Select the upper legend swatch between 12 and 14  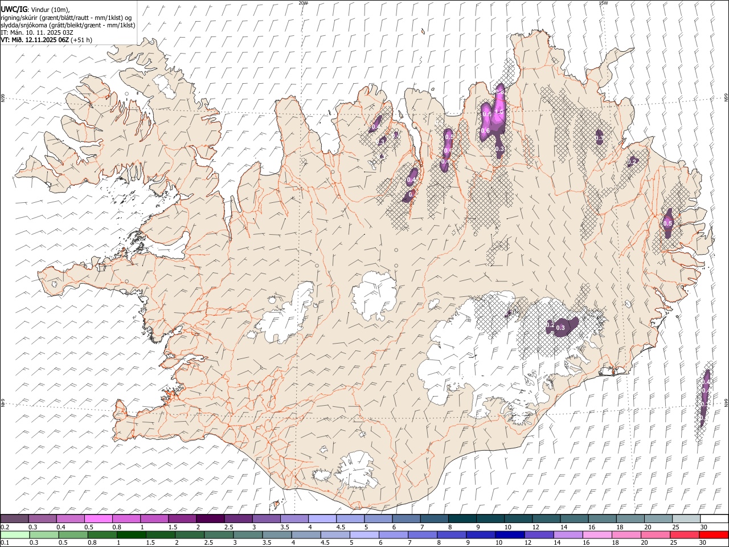coord(546,519)
